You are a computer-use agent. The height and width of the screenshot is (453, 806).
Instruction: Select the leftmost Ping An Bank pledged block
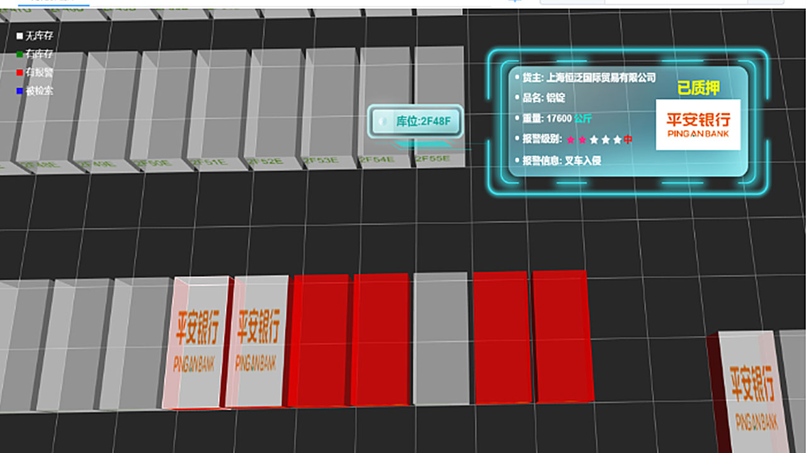(196, 343)
